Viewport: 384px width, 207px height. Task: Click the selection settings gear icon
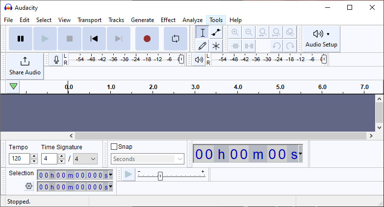pos(29,186)
